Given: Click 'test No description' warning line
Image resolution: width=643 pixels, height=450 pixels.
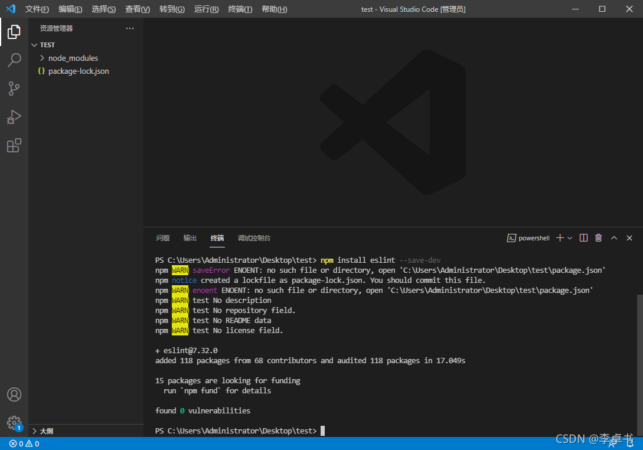Looking at the screenshot, I should [213, 300].
